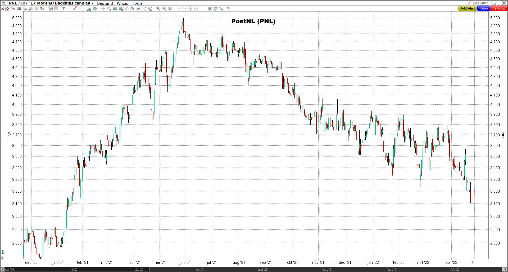
Task: Choose the bar chart style icon
Action: point(81,8)
